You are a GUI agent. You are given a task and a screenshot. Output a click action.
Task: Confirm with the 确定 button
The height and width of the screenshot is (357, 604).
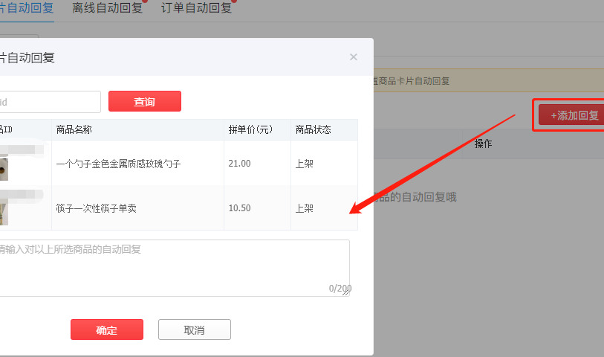click(x=106, y=330)
